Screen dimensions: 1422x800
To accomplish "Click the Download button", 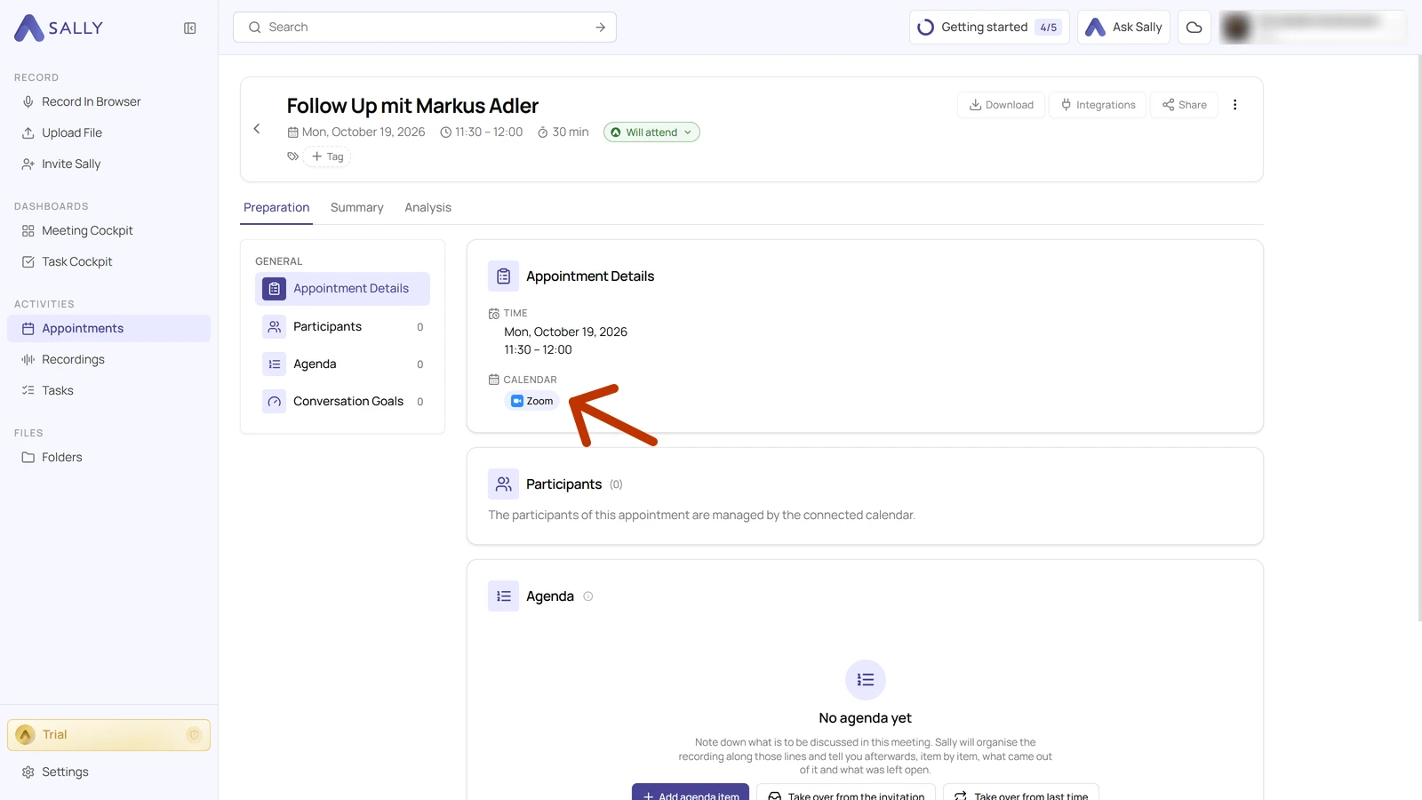I will tap(1001, 105).
